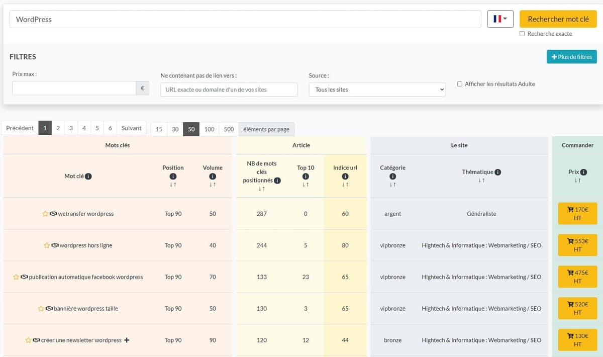
Task: Enable the Recherche exacte checkbox
Action: pos(522,34)
